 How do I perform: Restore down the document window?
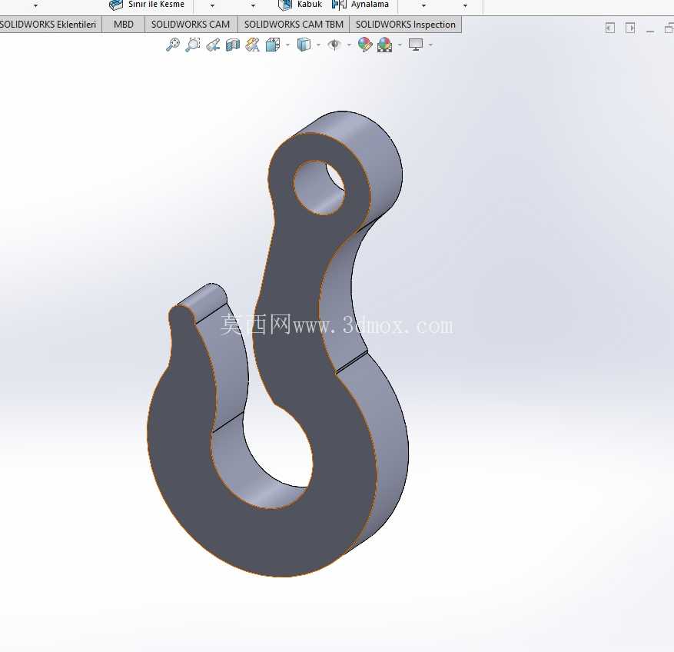669,28
